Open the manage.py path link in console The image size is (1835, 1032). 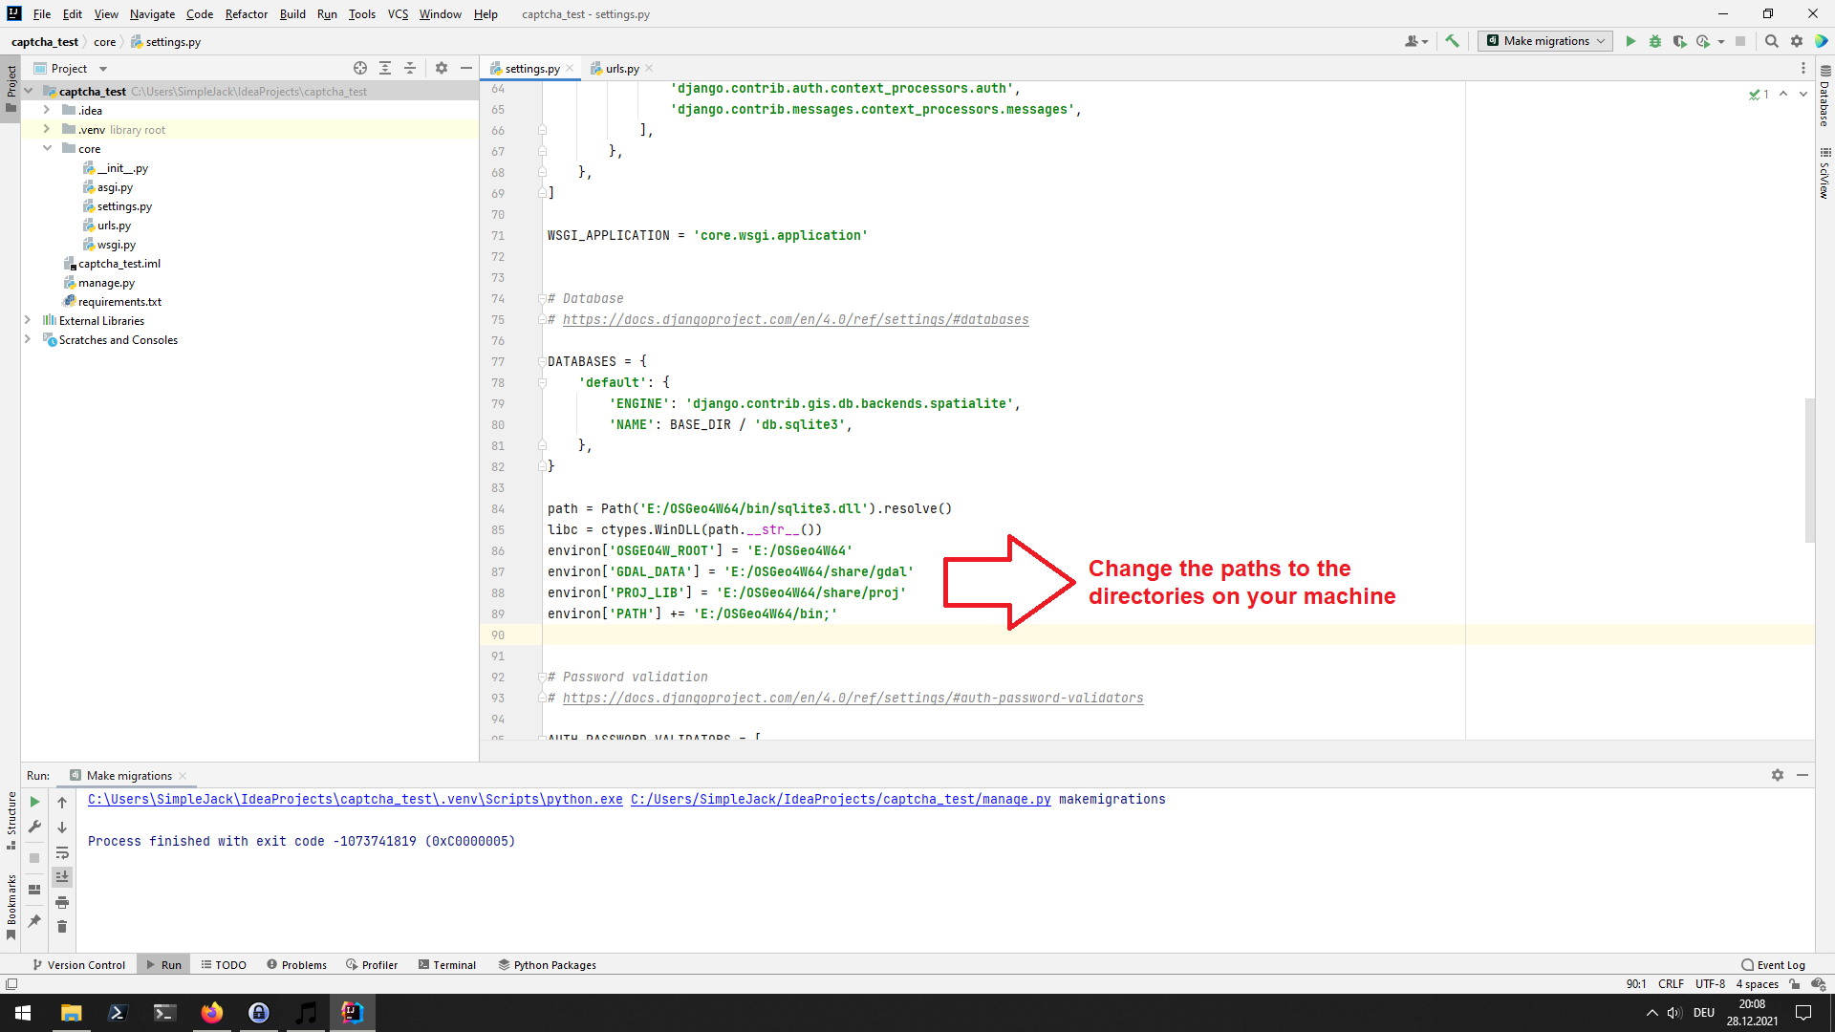(x=840, y=800)
